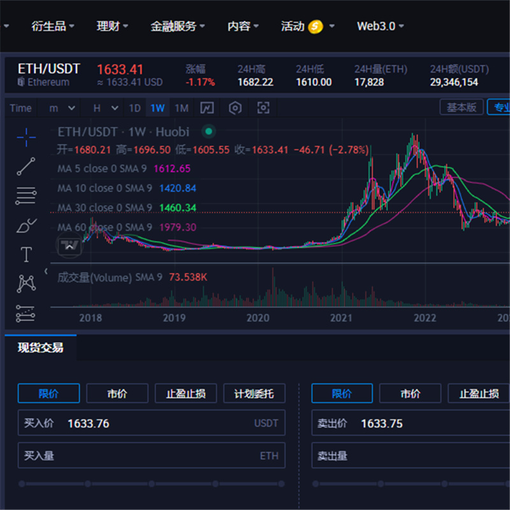The width and height of the screenshot is (510, 510).
Task: Click the 24H低 value 1610.00
Action: point(314,82)
